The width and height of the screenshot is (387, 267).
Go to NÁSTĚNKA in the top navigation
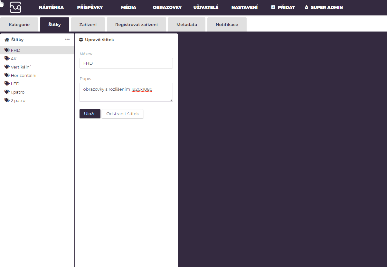click(51, 7)
